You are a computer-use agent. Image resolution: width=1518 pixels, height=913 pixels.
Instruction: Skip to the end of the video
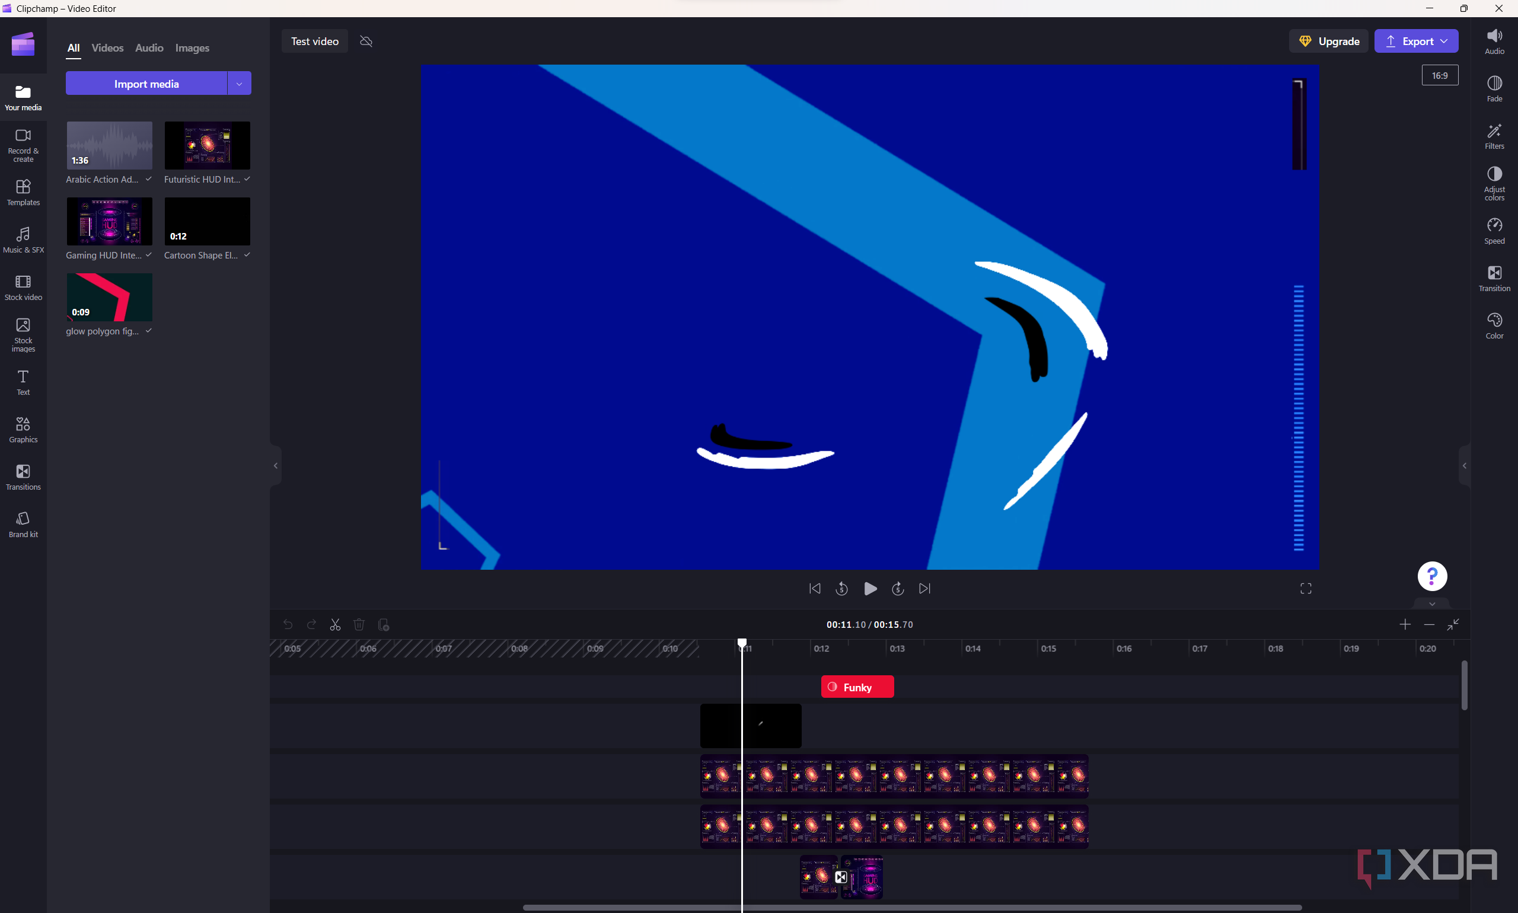(924, 589)
